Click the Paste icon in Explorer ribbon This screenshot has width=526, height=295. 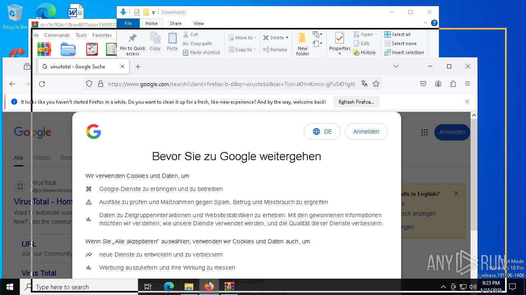coord(172,41)
